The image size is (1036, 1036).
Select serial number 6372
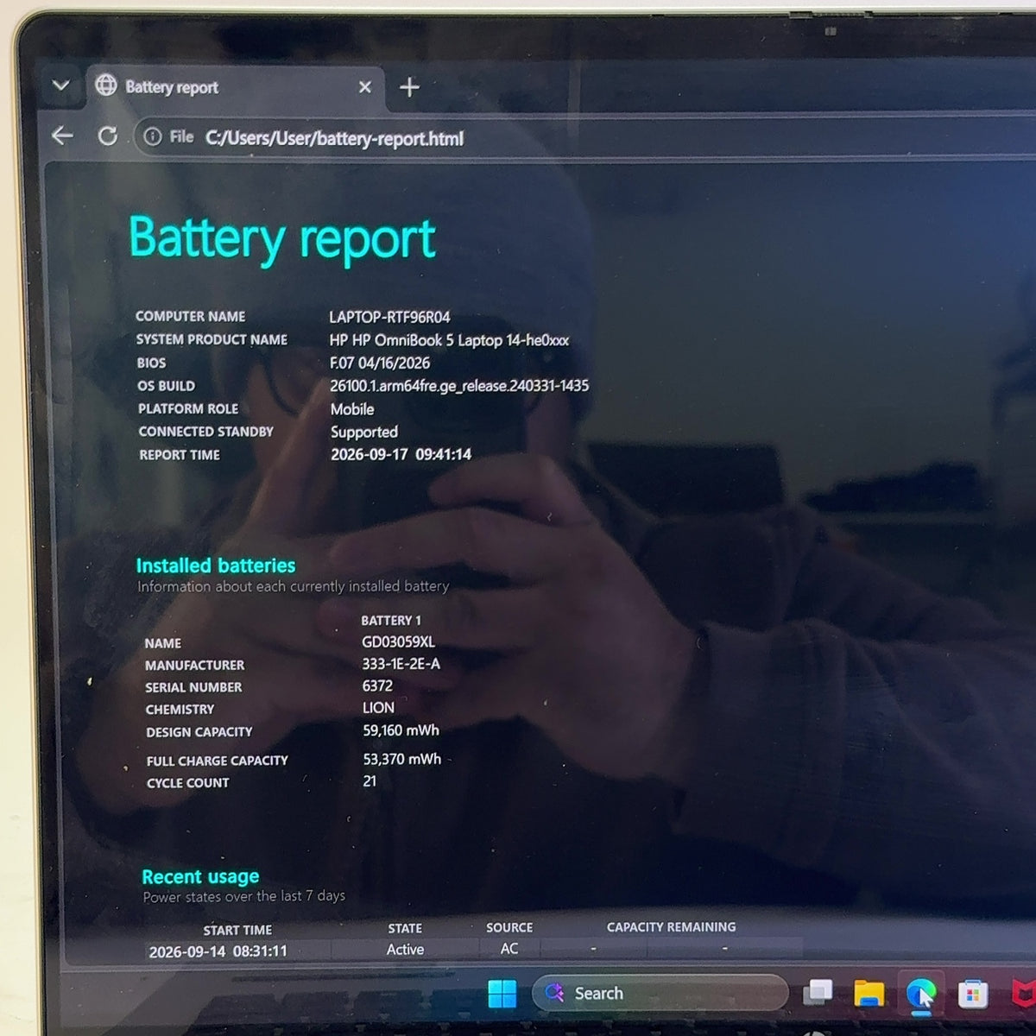pyautogui.click(x=377, y=685)
